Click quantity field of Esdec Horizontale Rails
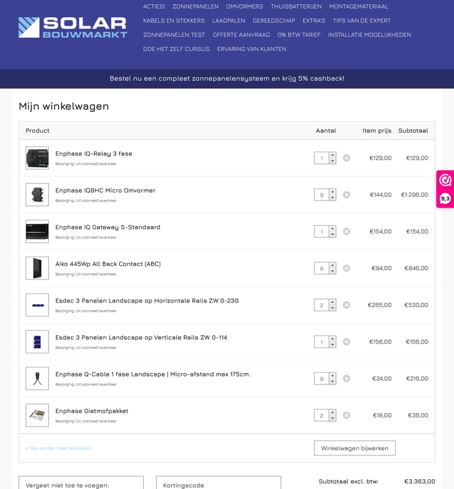The height and width of the screenshot is (489, 454). pos(321,305)
